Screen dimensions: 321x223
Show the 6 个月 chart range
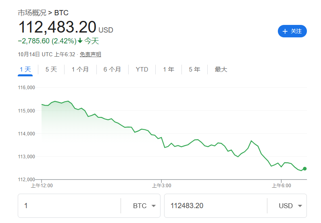(x=112, y=70)
